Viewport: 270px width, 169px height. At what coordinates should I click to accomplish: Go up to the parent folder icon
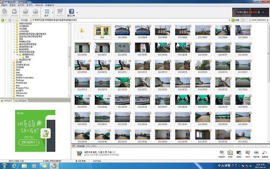tap(16, 20)
